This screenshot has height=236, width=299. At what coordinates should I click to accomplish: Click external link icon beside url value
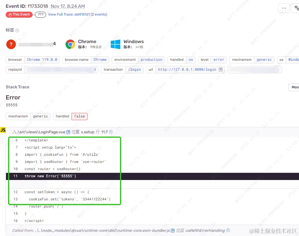221,70
